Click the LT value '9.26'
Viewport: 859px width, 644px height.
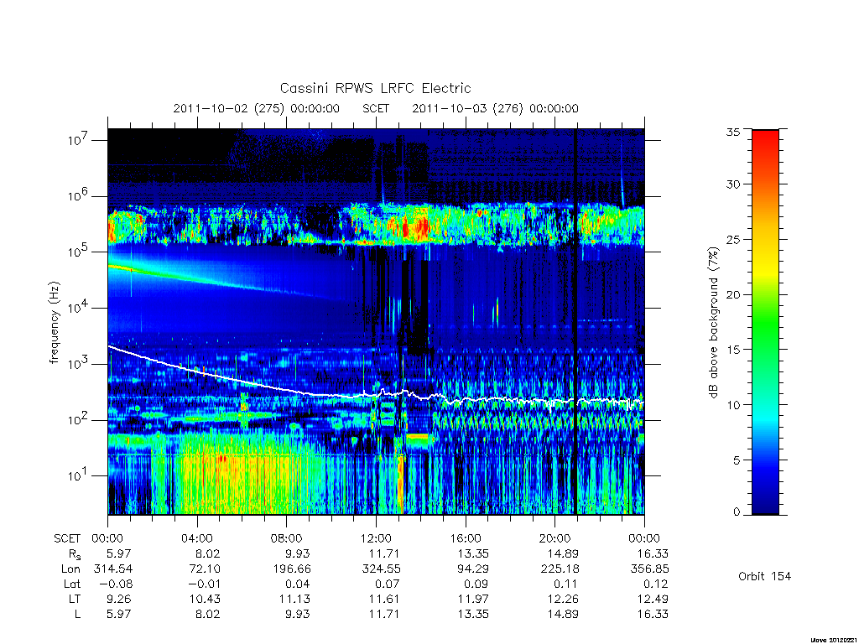tap(118, 599)
